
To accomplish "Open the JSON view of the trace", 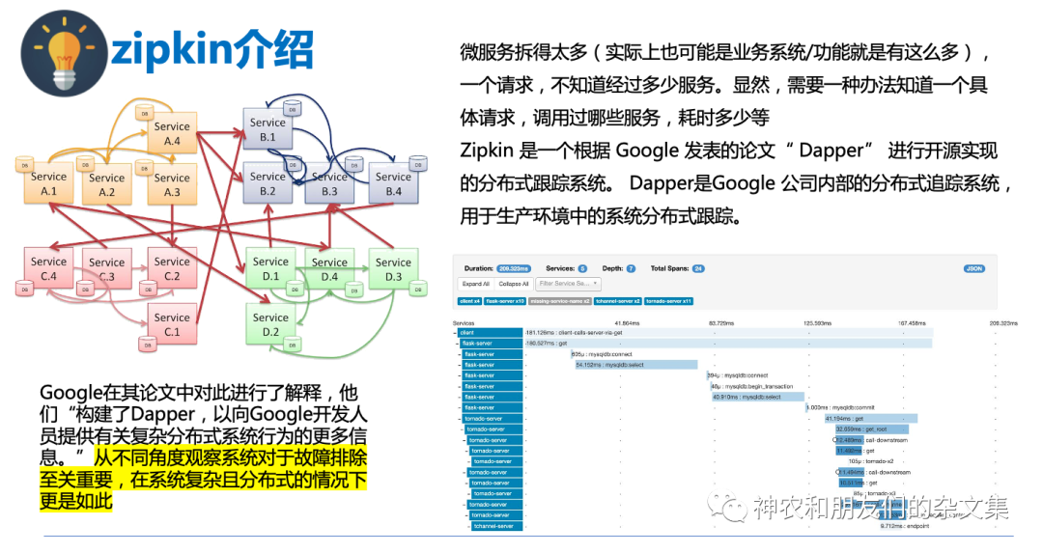I will (x=973, y=268).
